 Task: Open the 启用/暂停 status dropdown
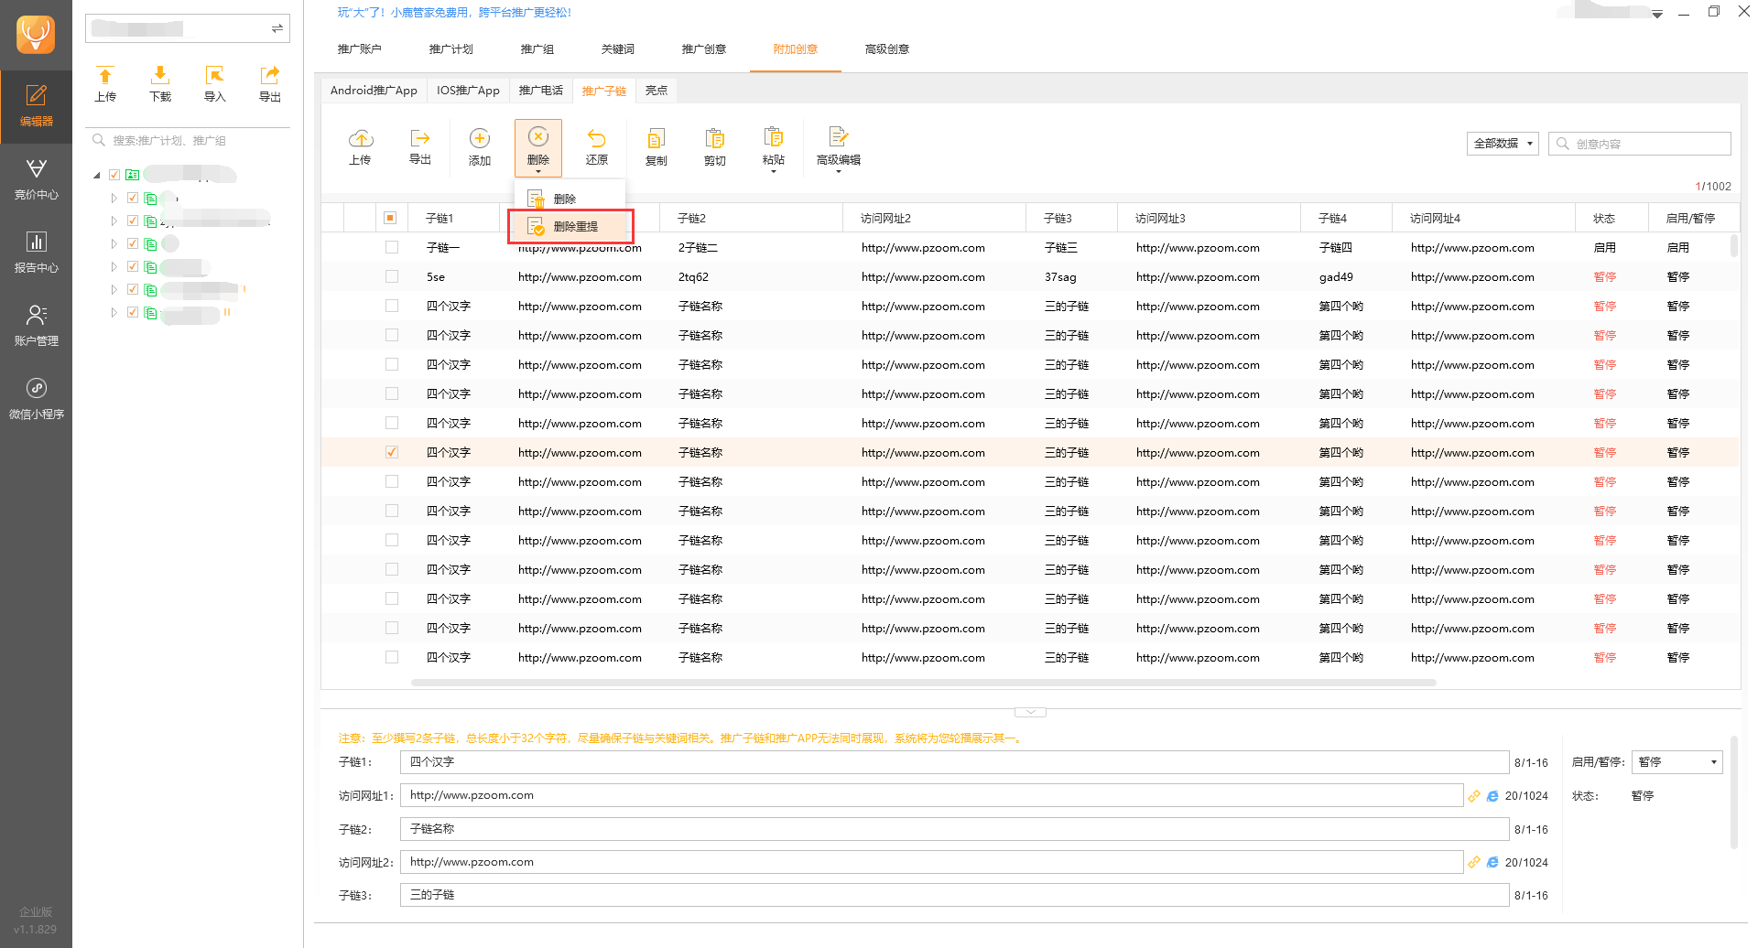point(1677,762)
